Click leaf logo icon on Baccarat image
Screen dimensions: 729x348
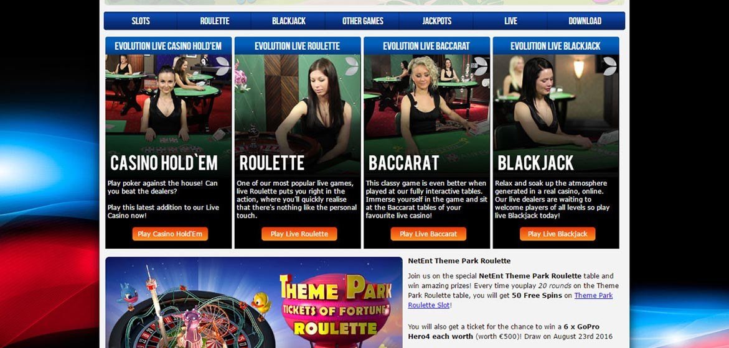pos(481,66)
